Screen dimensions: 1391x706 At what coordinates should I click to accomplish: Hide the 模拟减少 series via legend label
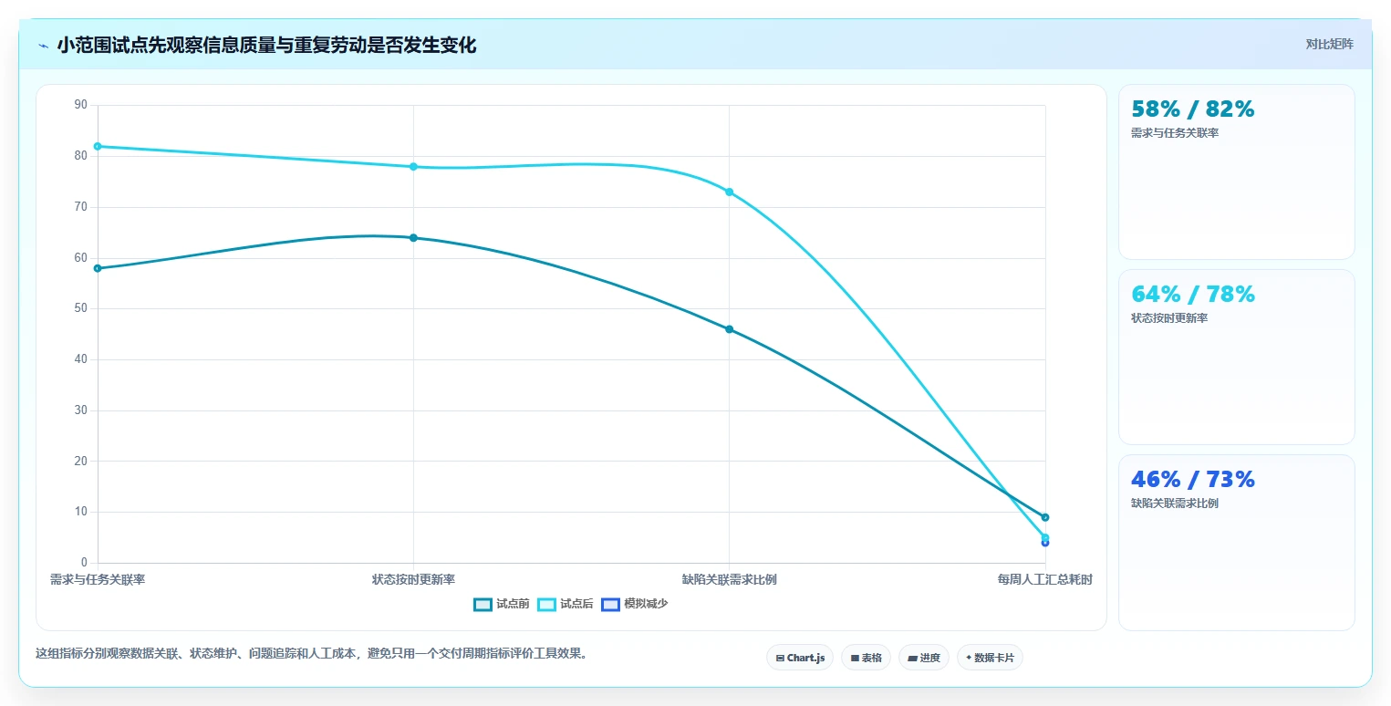click(x=646, y=604)
